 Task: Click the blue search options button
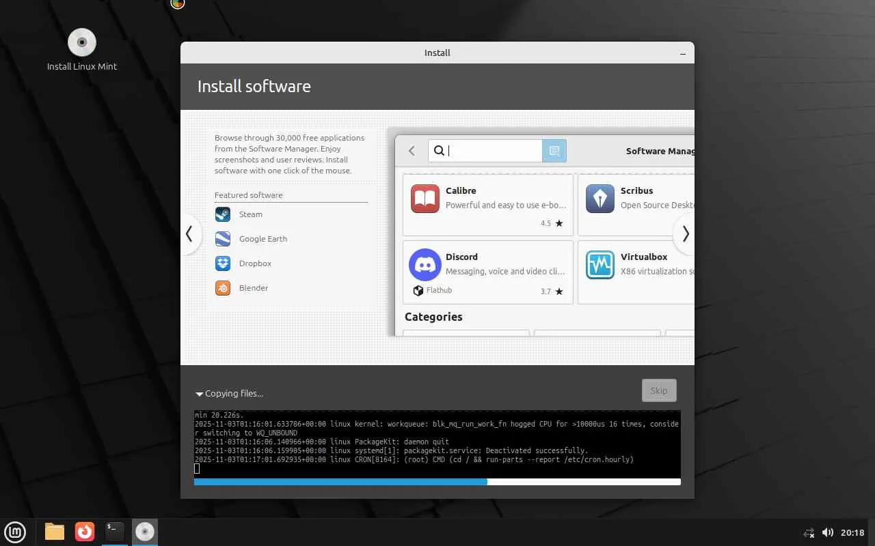tap(554, 151)
